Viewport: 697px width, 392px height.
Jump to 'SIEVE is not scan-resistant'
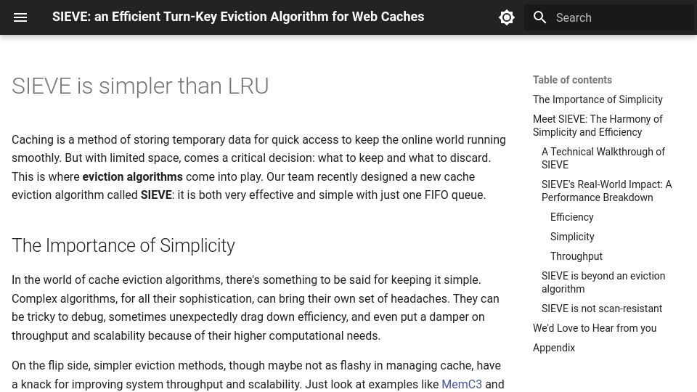click(x=601, y=309)
